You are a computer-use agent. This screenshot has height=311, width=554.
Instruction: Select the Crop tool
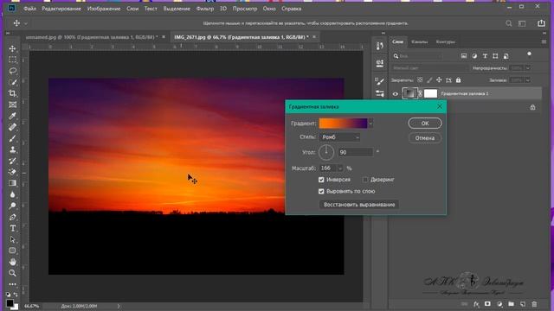12,93
